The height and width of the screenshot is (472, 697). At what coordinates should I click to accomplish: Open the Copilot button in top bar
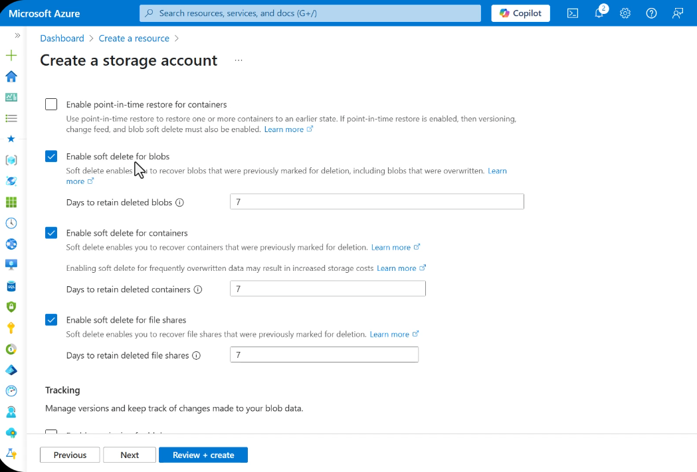coord(520,13)
